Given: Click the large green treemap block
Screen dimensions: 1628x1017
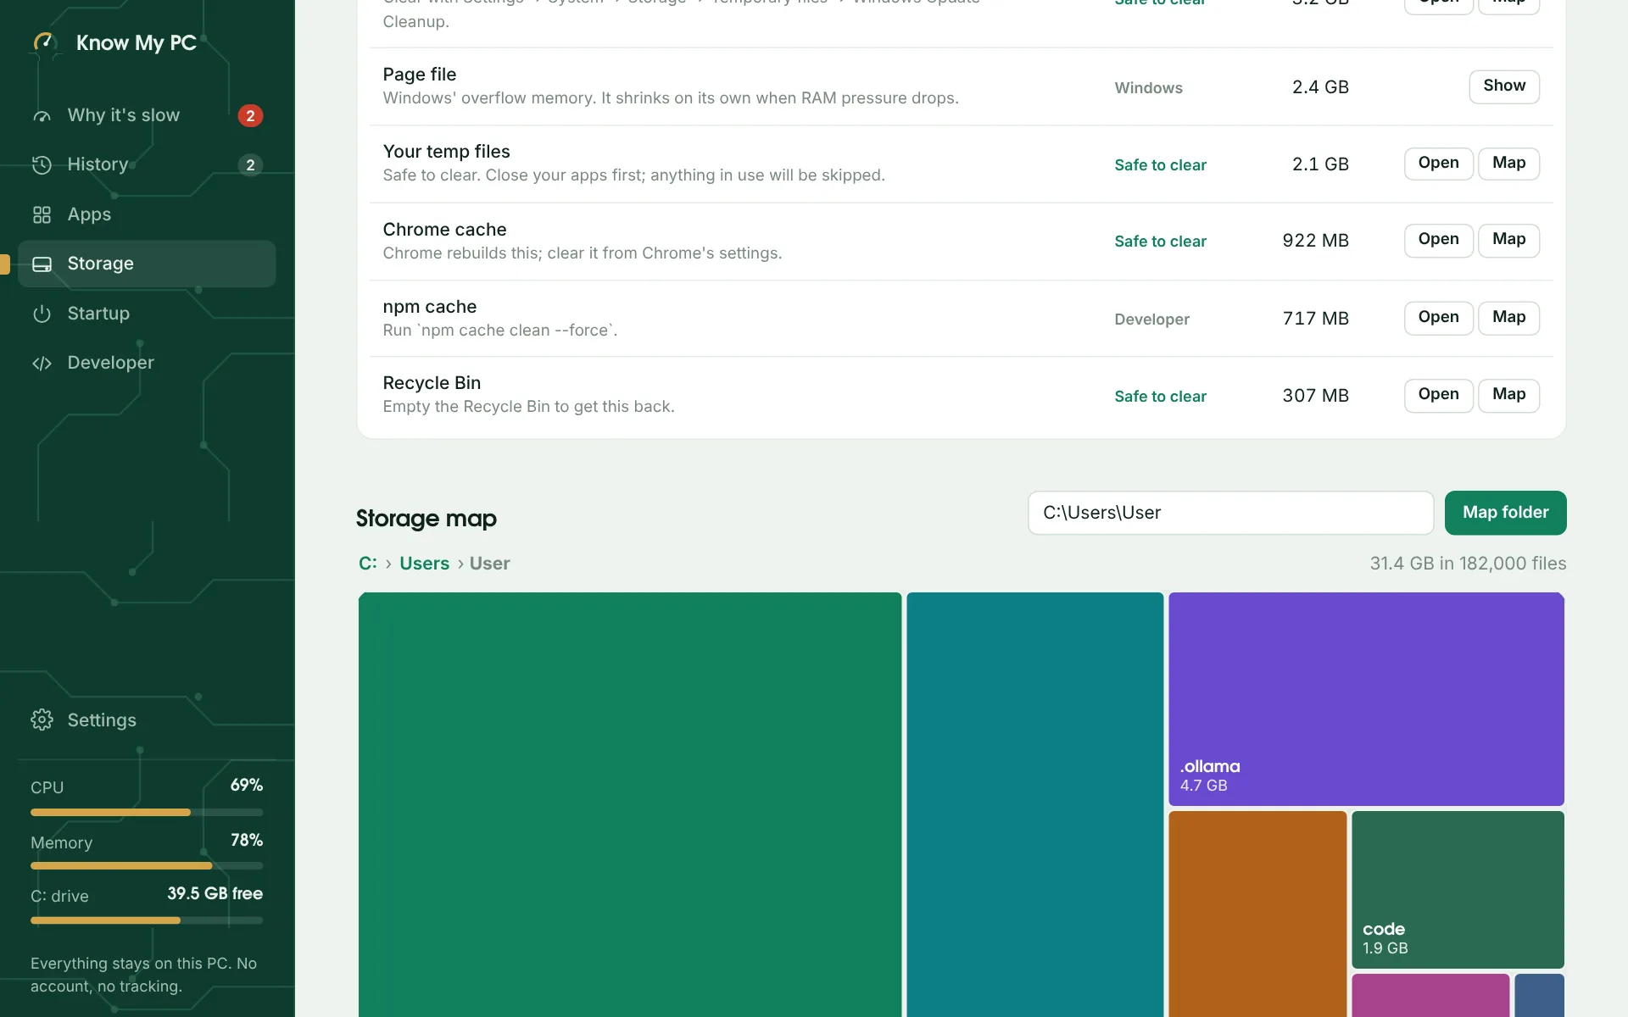Looking at the screenshot, I should coord(630,804).
